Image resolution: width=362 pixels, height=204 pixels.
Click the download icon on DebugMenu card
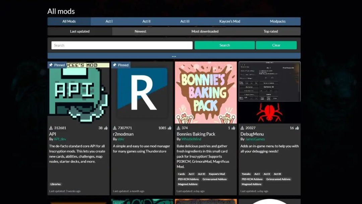pos(242,128)
